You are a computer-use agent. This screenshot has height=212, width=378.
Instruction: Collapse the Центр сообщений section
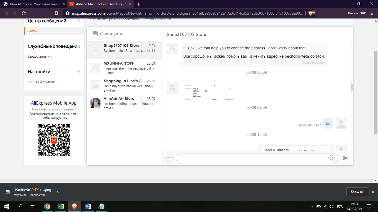78,21
